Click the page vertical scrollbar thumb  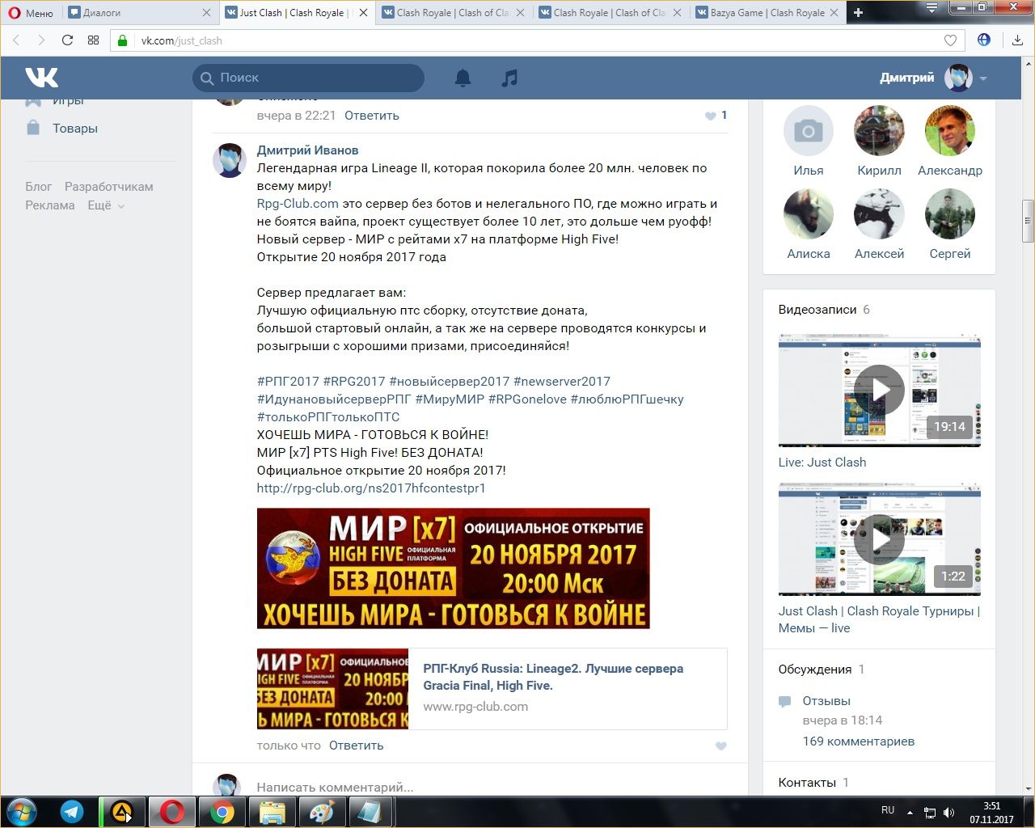point(1028,220)
